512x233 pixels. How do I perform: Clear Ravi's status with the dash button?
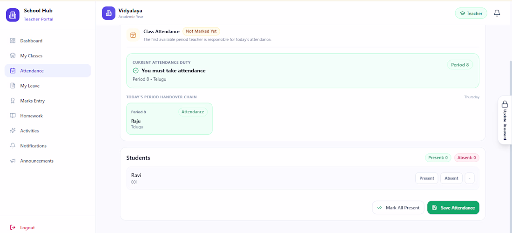click(x=470, y=178)
